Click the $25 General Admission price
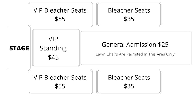Screen dimensions: 193x96 click(163, 45)
